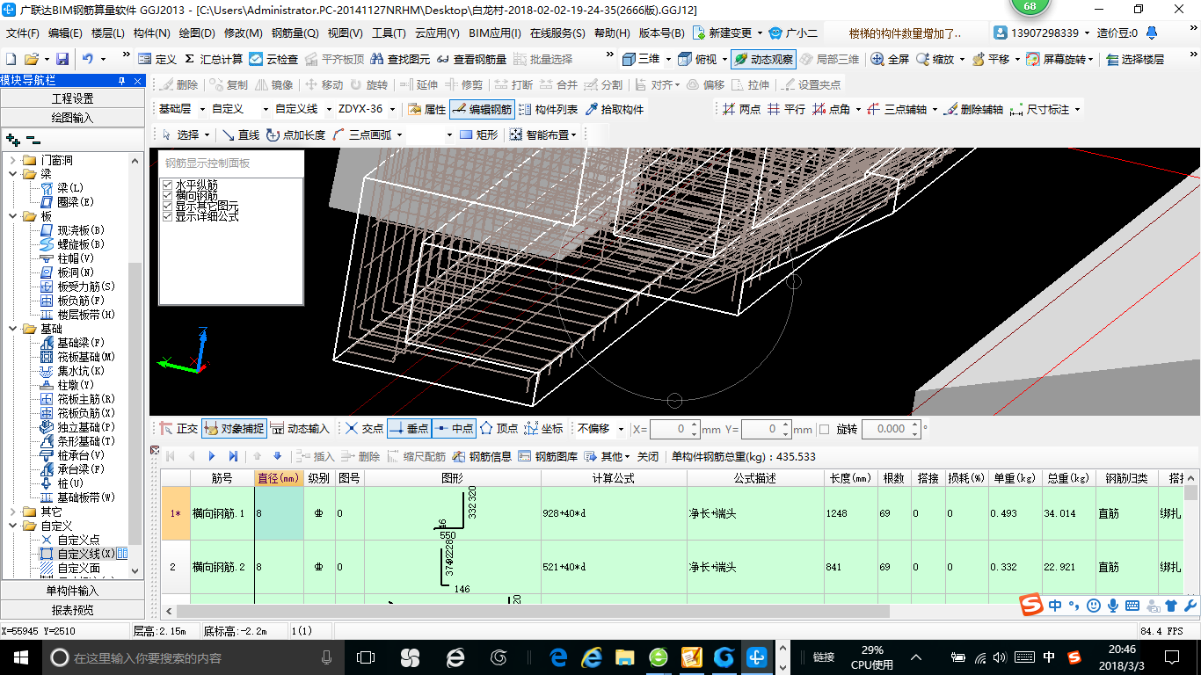Activate 动态观察 orbit view tool
Screen dimensions: 1201x675
(x=763, y=59)
